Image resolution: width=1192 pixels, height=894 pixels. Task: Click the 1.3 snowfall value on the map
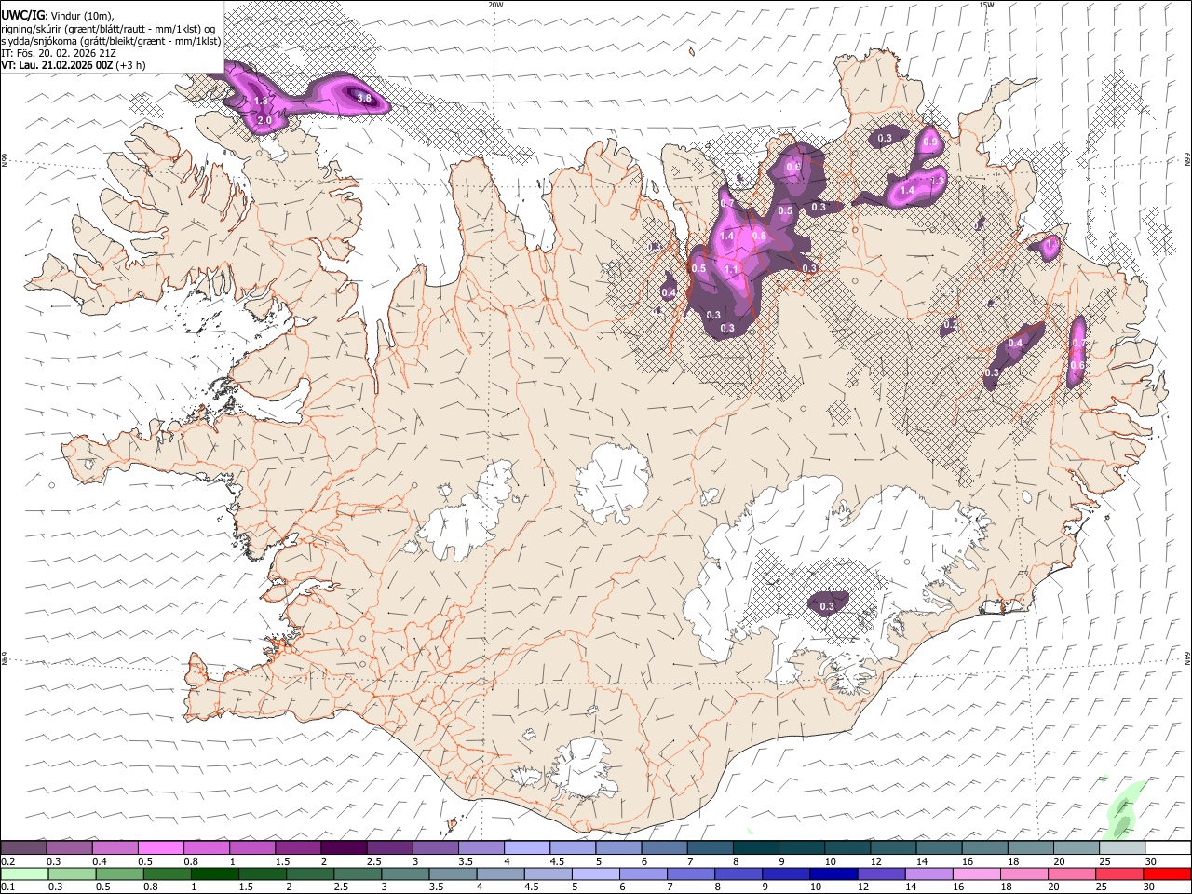pyautogui.click(x=937, y=180)
